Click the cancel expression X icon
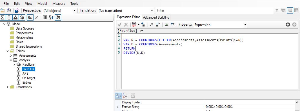The width and height of the screenshot is (300, 111). [126, 25]
